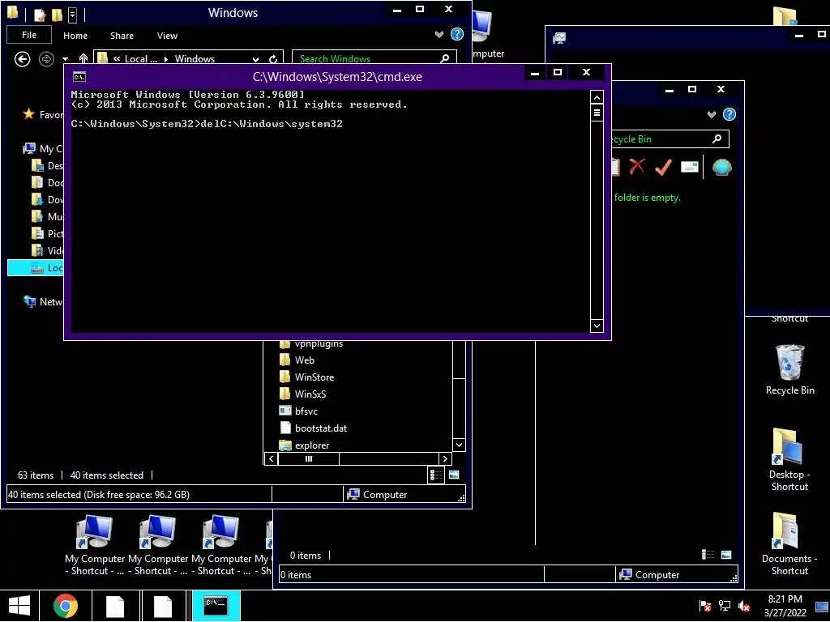Click the network tray icon
This screenshot has width=830, height=622.
point(725,606)
